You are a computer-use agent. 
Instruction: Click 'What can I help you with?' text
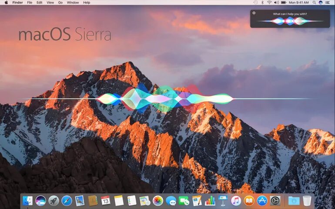[x=290, y=14]
